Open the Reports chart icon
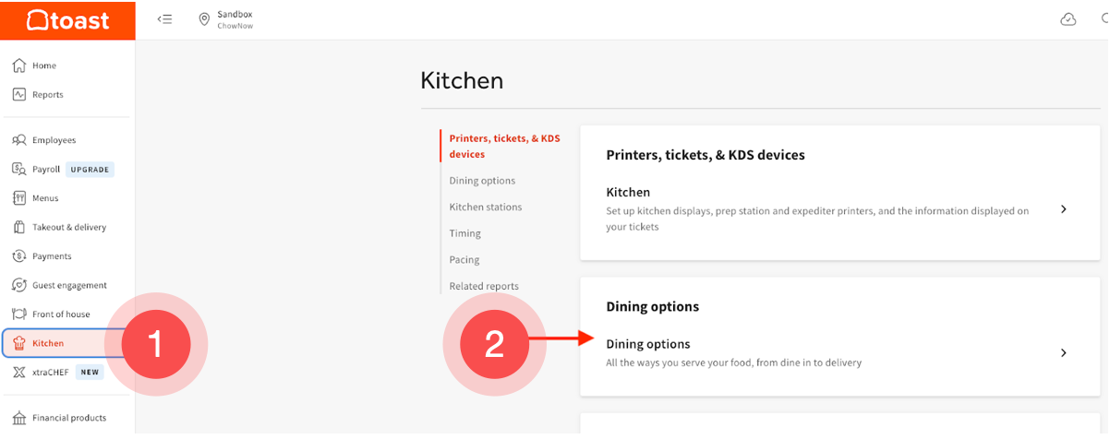This screenshot has width=1110, height=439. click(18, 94)
